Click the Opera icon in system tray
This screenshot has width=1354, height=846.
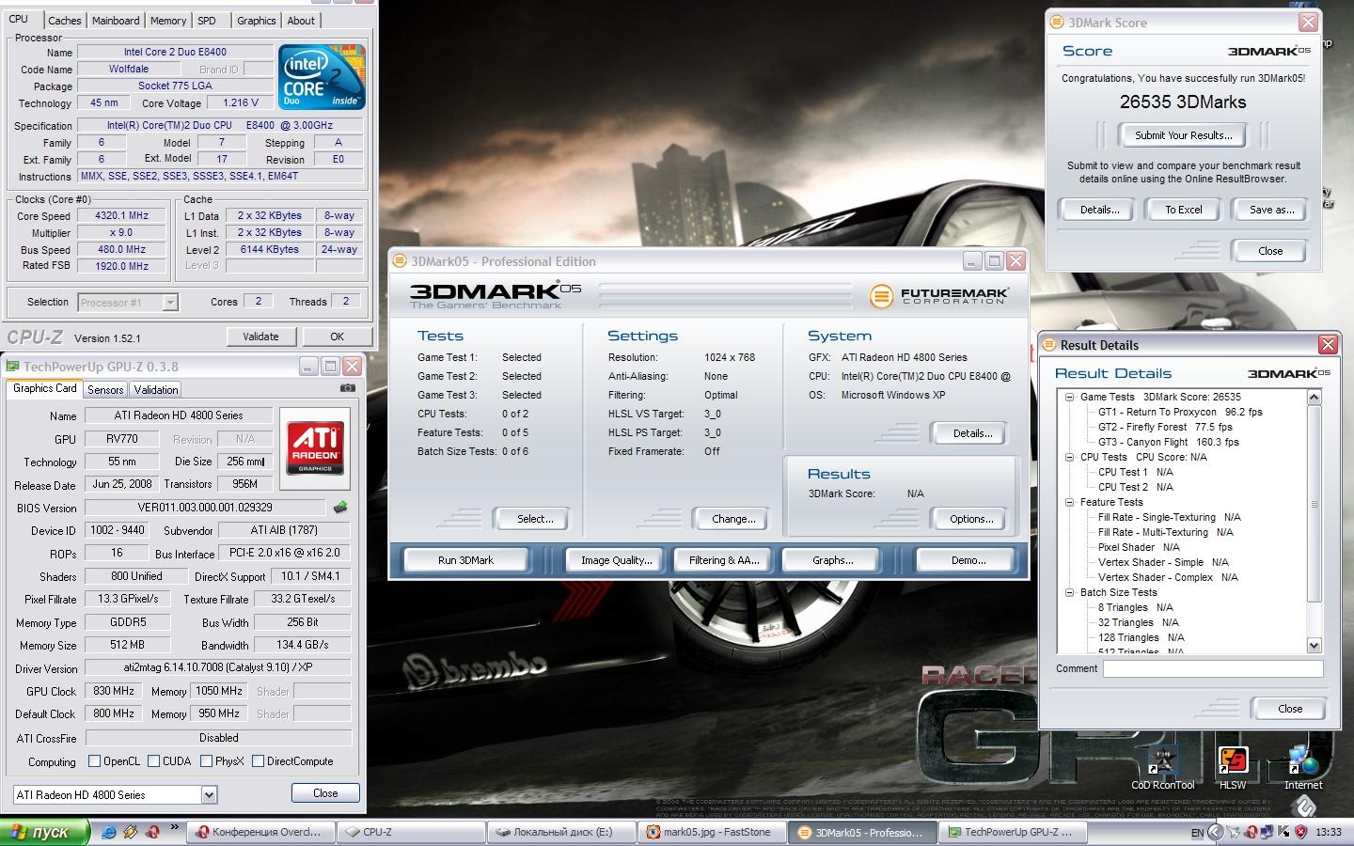pos(1251,832)
